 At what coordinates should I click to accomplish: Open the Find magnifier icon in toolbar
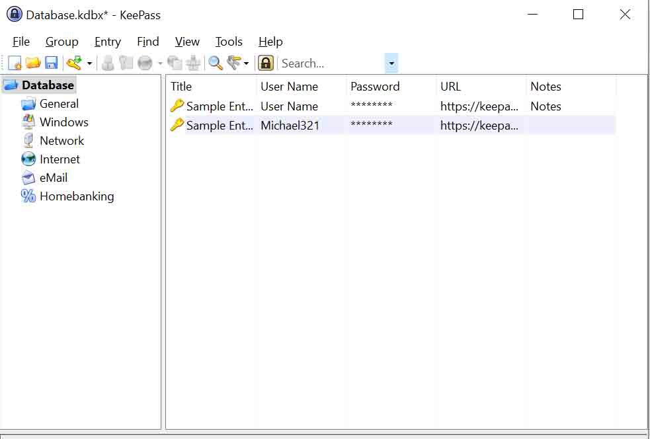[x=215, y=63]
